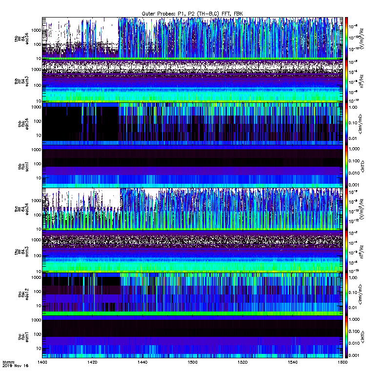This screenshot has width=366, height=390.
Task: Click the <|nT|> unit label of thc fbk scm1
Action: coord(363,337)
